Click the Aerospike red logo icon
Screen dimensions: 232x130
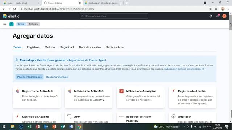point(121,91)
